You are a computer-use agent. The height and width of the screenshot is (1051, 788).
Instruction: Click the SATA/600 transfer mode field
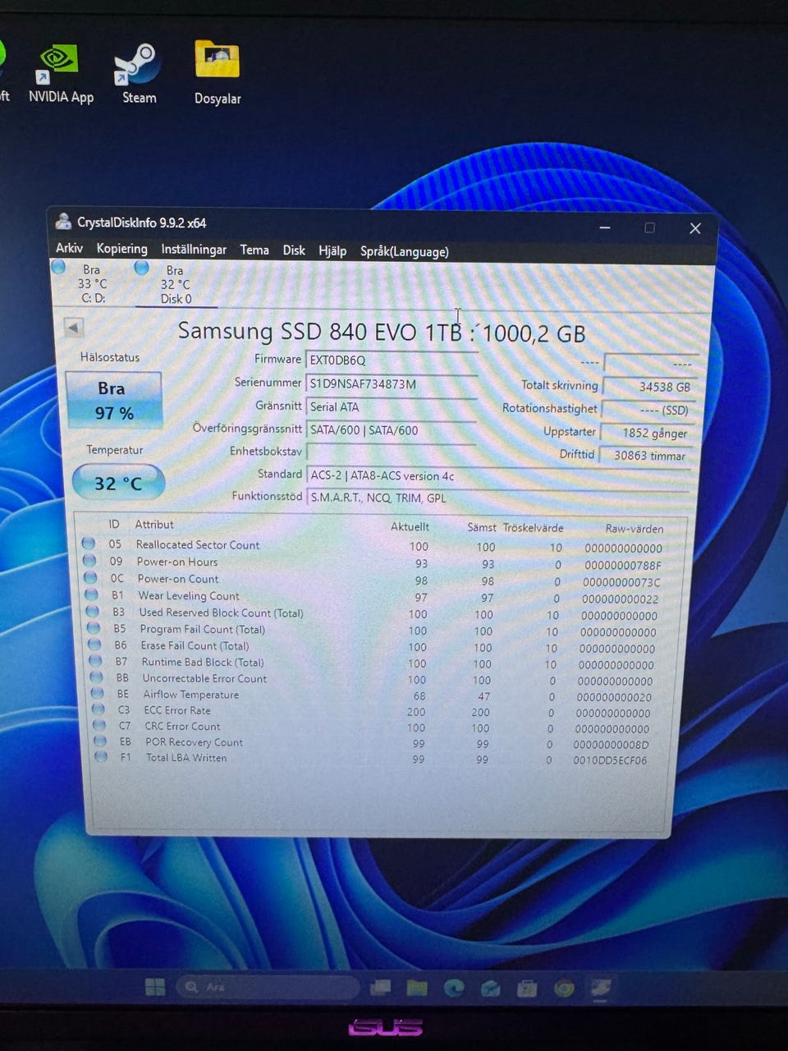coord(392,429)
